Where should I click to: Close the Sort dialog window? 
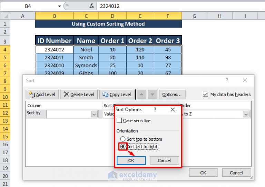tap(245, 80)
